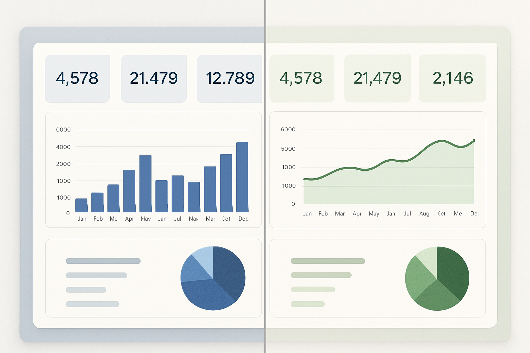Screen dimensions: 530x353
Task: Select the top green legend bar
Action: coord(328,261)
